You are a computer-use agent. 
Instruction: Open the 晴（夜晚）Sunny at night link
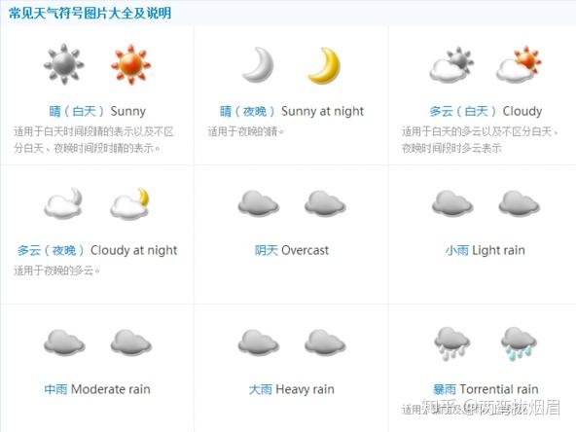click(292, 111)
